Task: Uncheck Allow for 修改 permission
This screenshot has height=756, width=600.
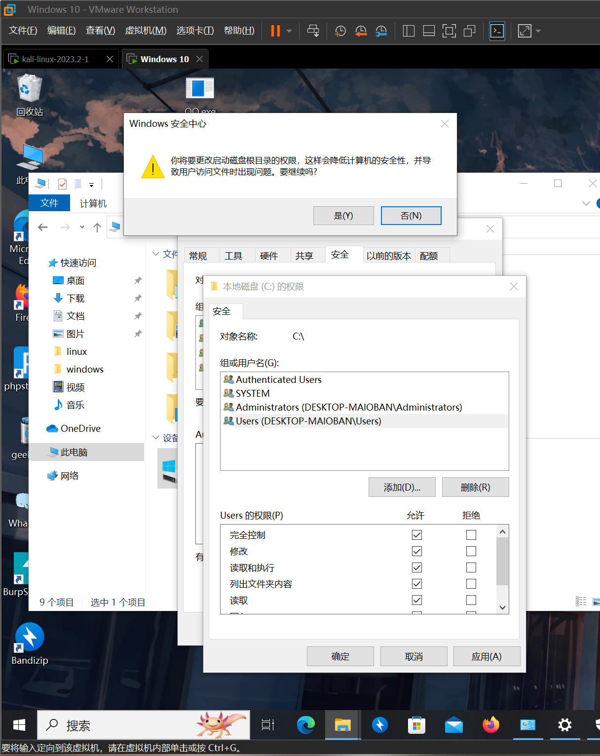Action: point(417,551)
